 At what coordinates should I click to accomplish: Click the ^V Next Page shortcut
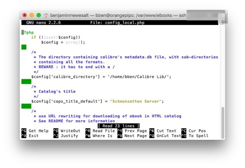[132, 136]
